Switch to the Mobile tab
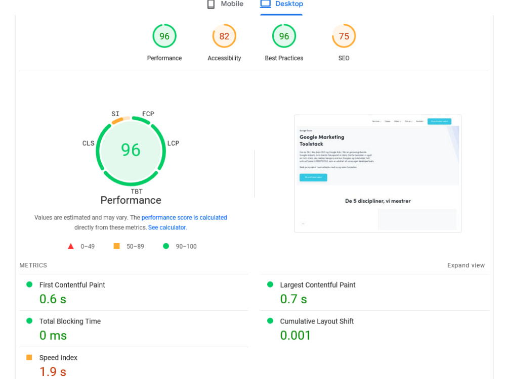 225,4
